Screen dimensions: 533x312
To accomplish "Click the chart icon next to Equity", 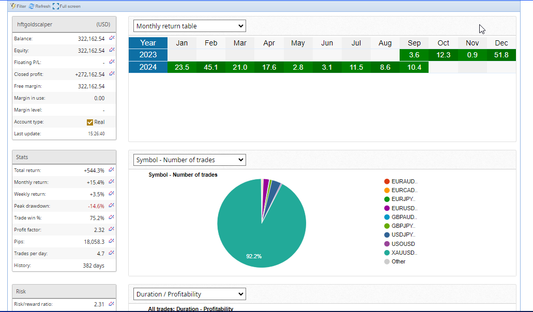I will pos(112,51).
